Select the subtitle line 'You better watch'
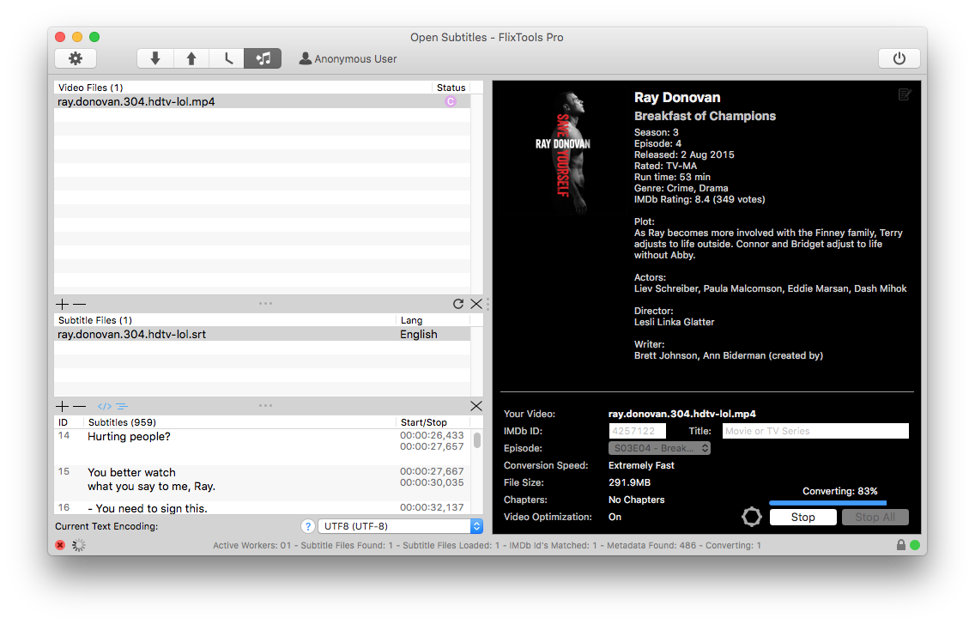 pos(132,473)
